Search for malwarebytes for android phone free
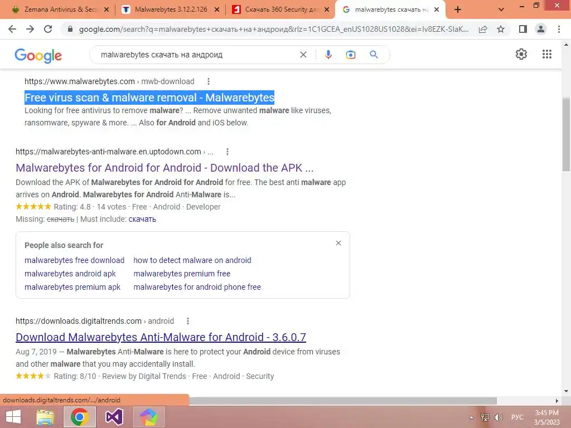 click(197, 287)
